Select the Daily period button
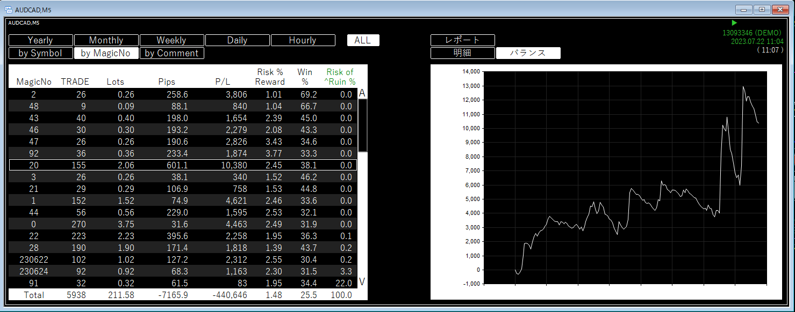Image resolution: width=795 pixels, height=312 pixels. pyautogui.click(x=238, y=40)
